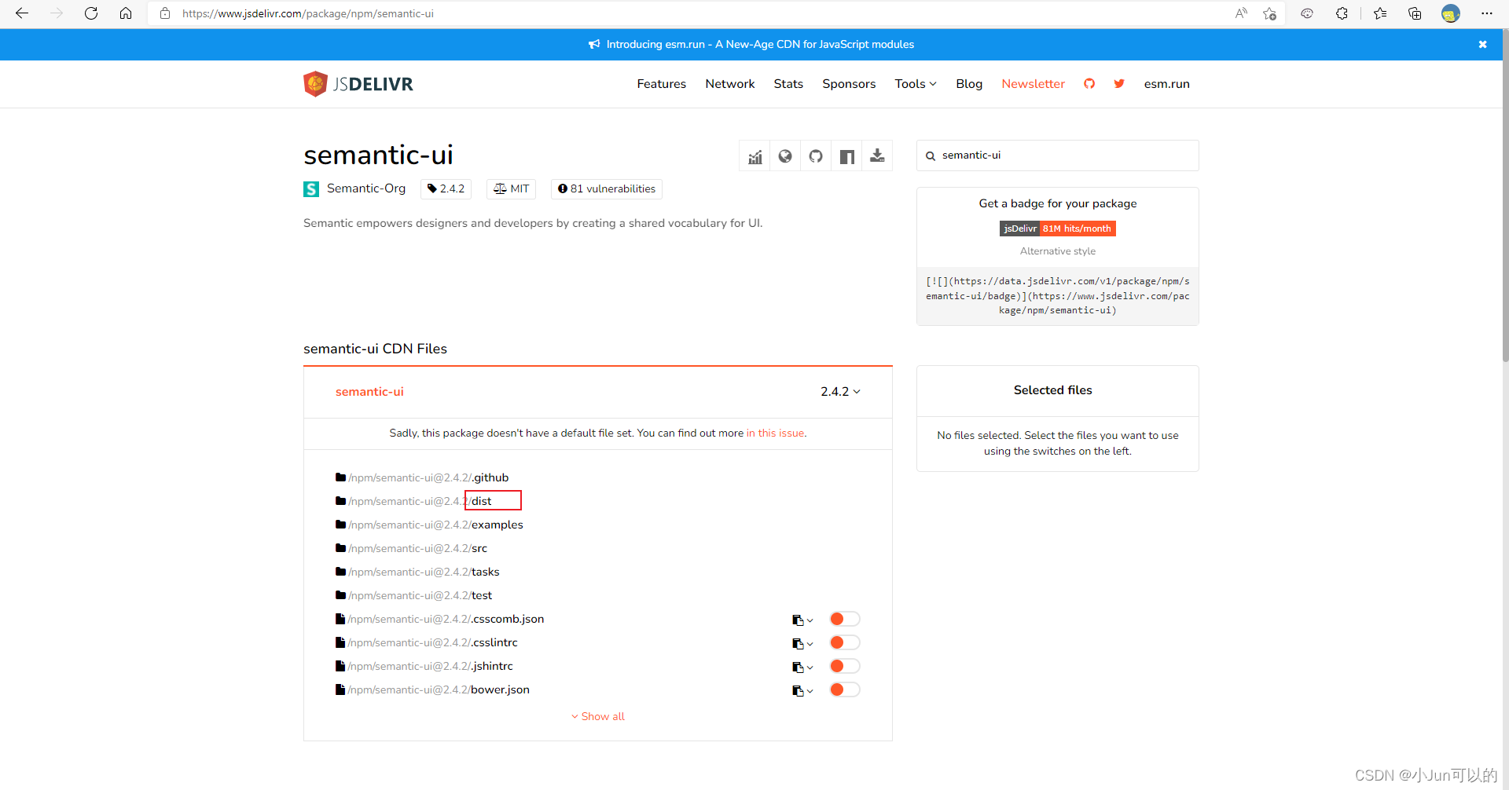Viewport: 1509px width, 790px height.
Task: Open Features in the navbar
Action: pos(661,84)
